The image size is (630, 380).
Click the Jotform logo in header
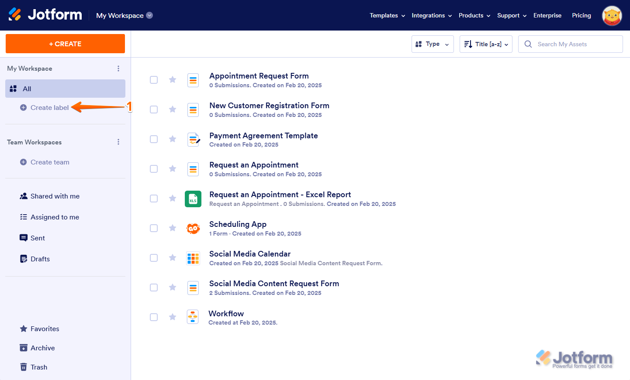(x=45, y=15)
